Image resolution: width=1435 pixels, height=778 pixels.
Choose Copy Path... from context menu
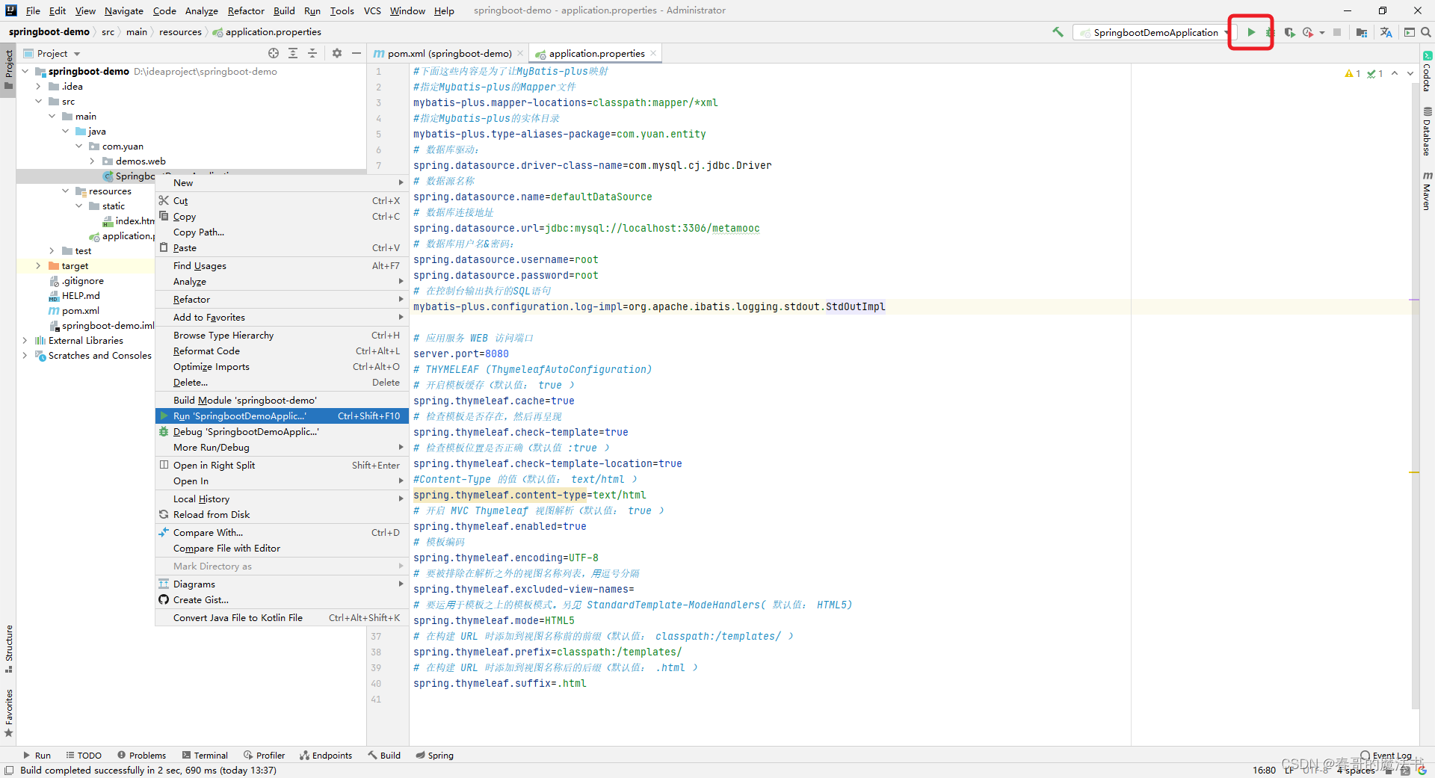coord(282,232)
